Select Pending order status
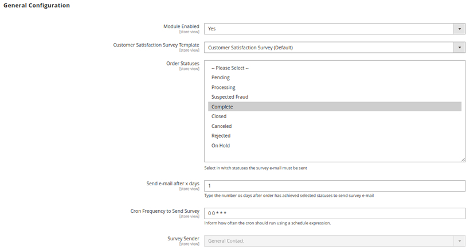Viewport: 470px width, 249px height. [x=335, y=77]
